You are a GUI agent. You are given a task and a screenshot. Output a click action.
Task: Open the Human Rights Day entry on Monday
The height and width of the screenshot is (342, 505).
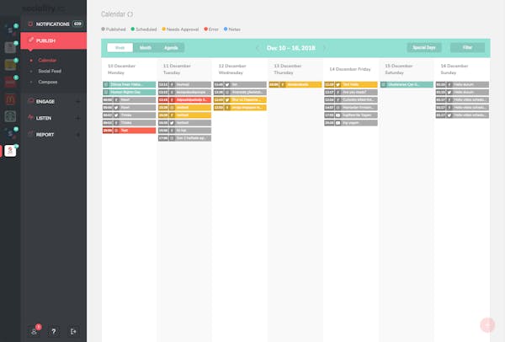click(129, 92)
